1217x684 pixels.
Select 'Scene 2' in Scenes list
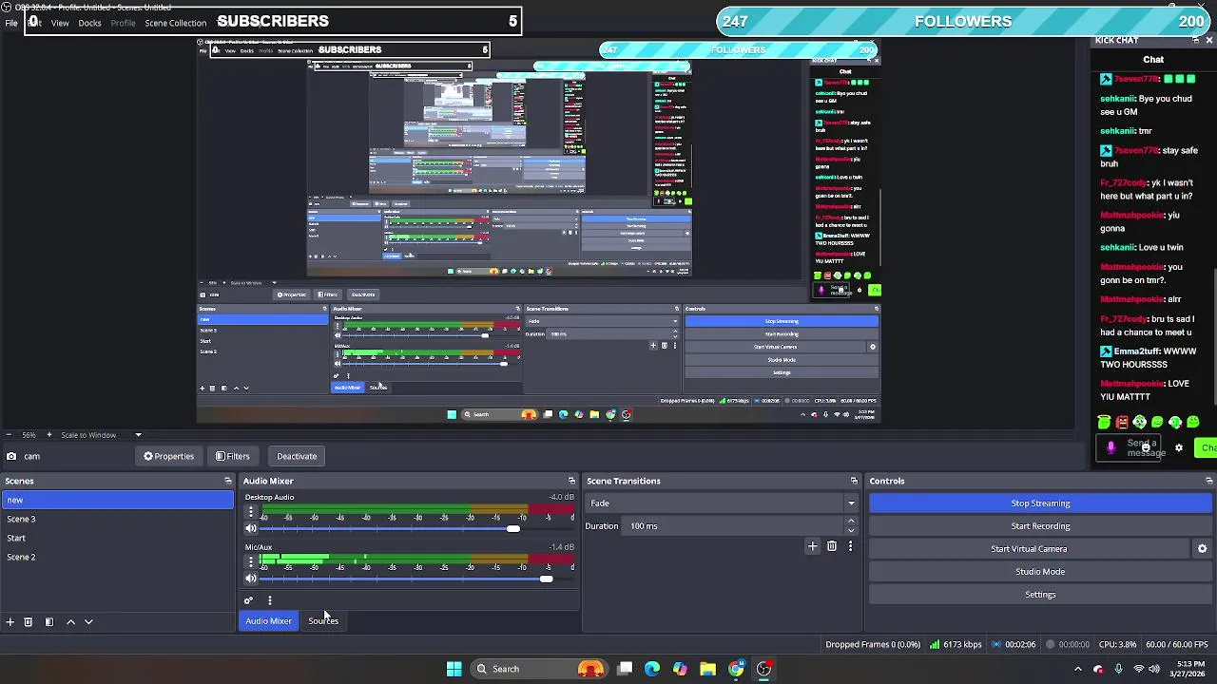pos(117,557)
